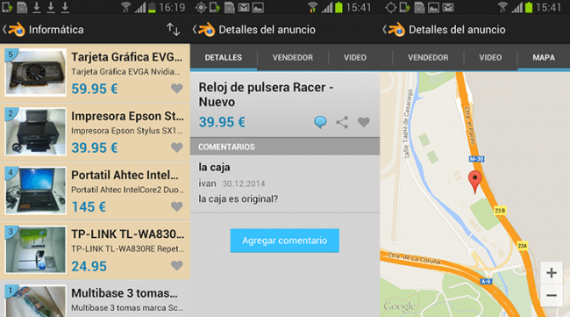The width and height of the screenshot is (570, 317).
Task: Open Multibase 3 tomas... listing title
Action: click(x=125, y=293)
